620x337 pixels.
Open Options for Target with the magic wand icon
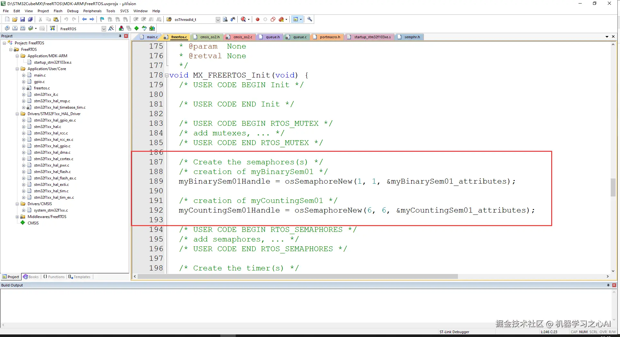(x=111, y=28)
